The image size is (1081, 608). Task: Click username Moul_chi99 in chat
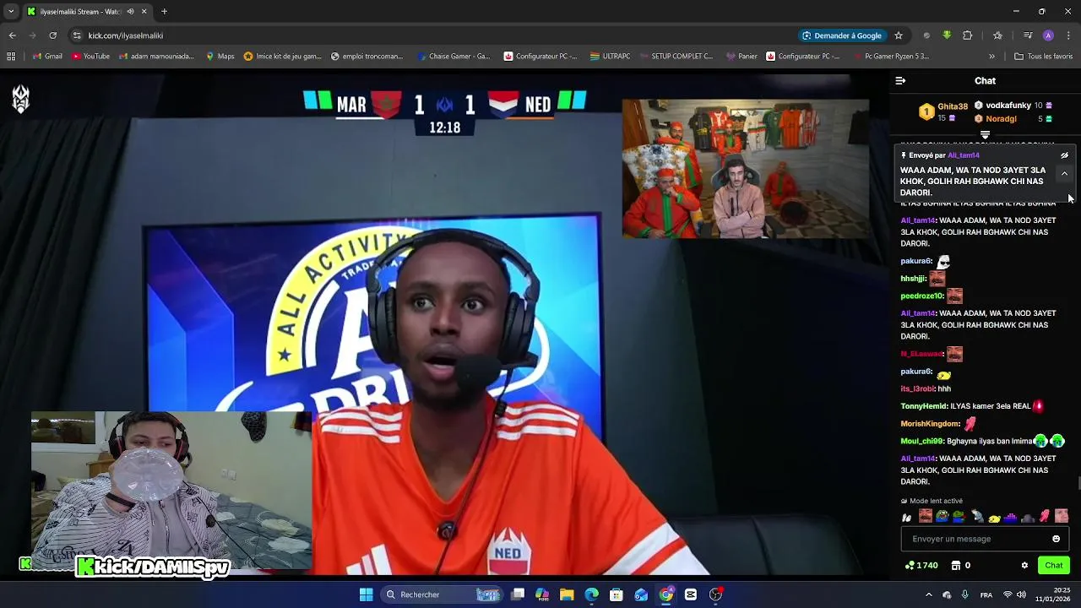click(921, 441)
